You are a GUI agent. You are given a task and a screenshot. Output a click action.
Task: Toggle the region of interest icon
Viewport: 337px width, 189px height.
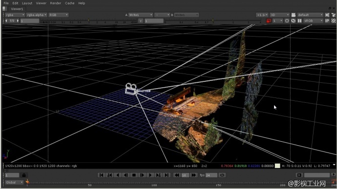pyautogui.click(x=287, y=21)
